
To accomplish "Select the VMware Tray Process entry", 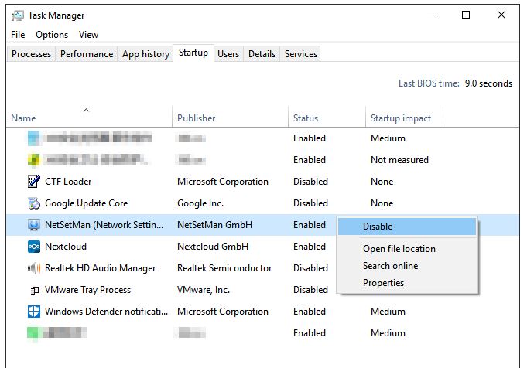I will [x=87, y=290].
